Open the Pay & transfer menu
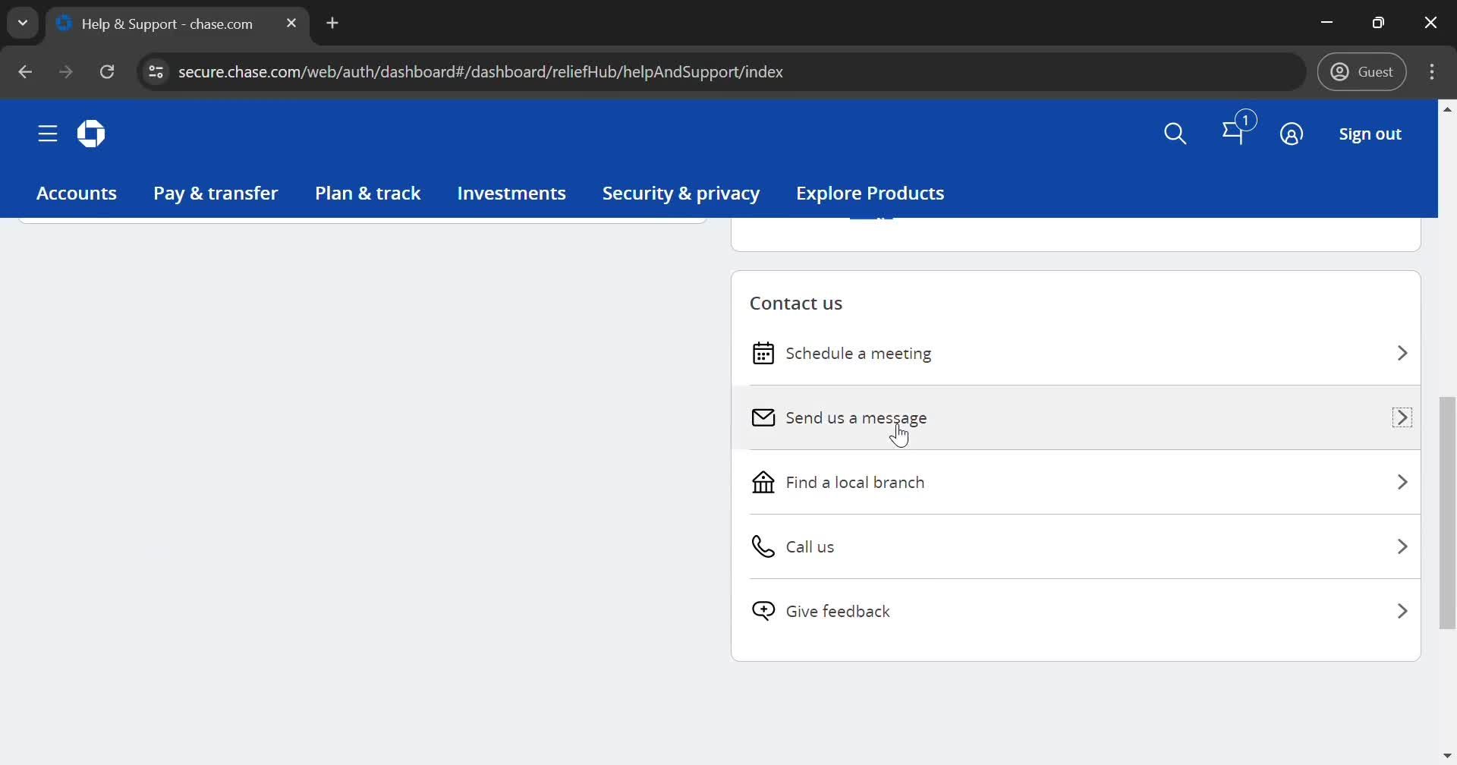Screen dimensions: 1457x765 [x=216, y=194]
